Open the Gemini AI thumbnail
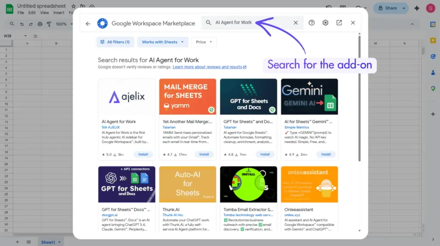Image resolution: width=440 pixels, height=246 pixels. pyautogui.click(x=309, y=97)
